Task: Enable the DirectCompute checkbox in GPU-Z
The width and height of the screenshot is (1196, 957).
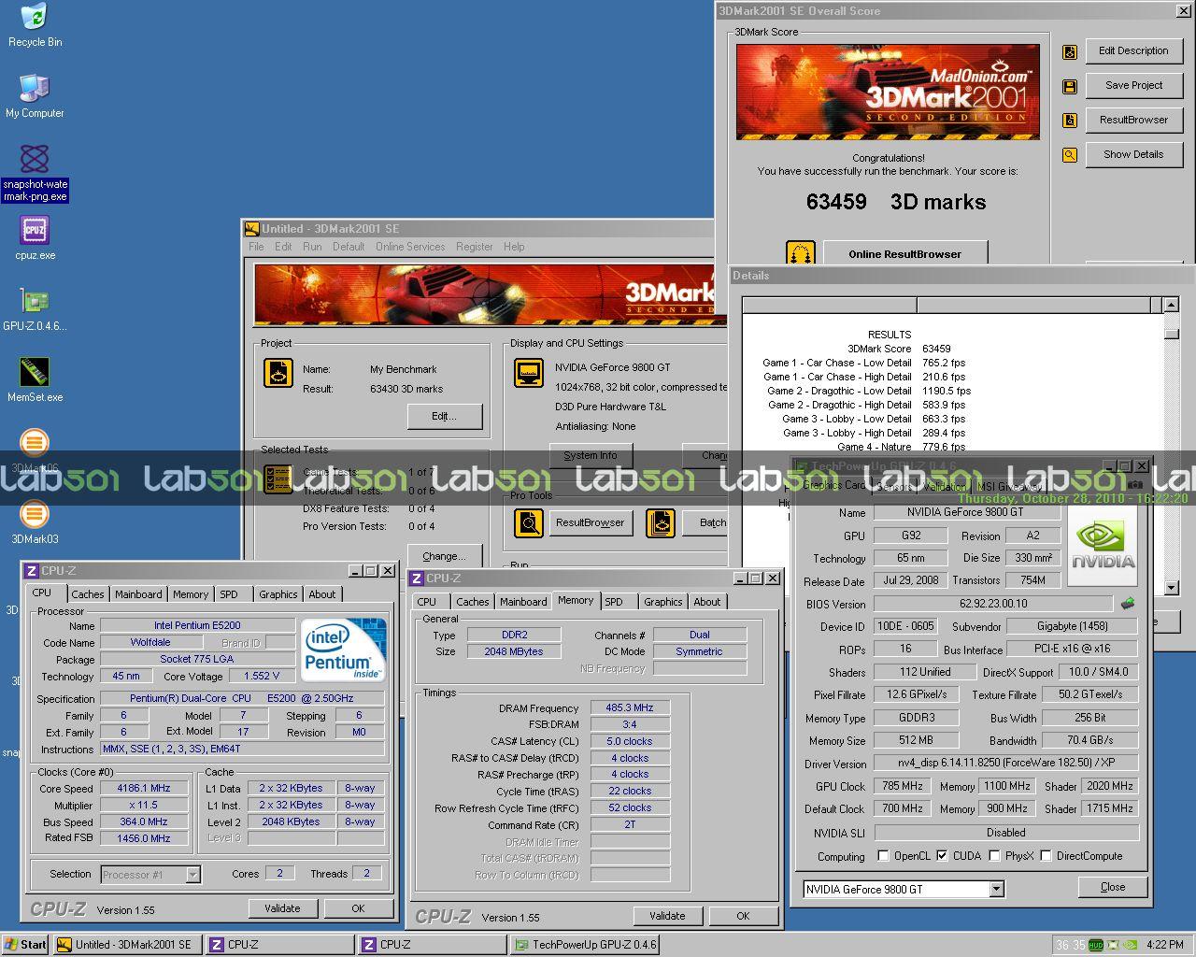Action: (1046, 856)
